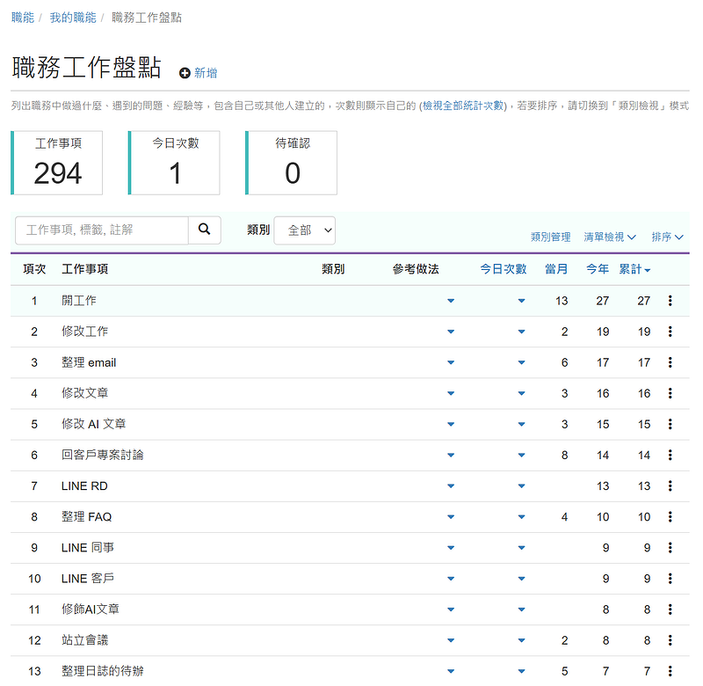Expand the 排序 sort dropdown
The width and height of the screenshot is (703, 686).
[667, 237]
